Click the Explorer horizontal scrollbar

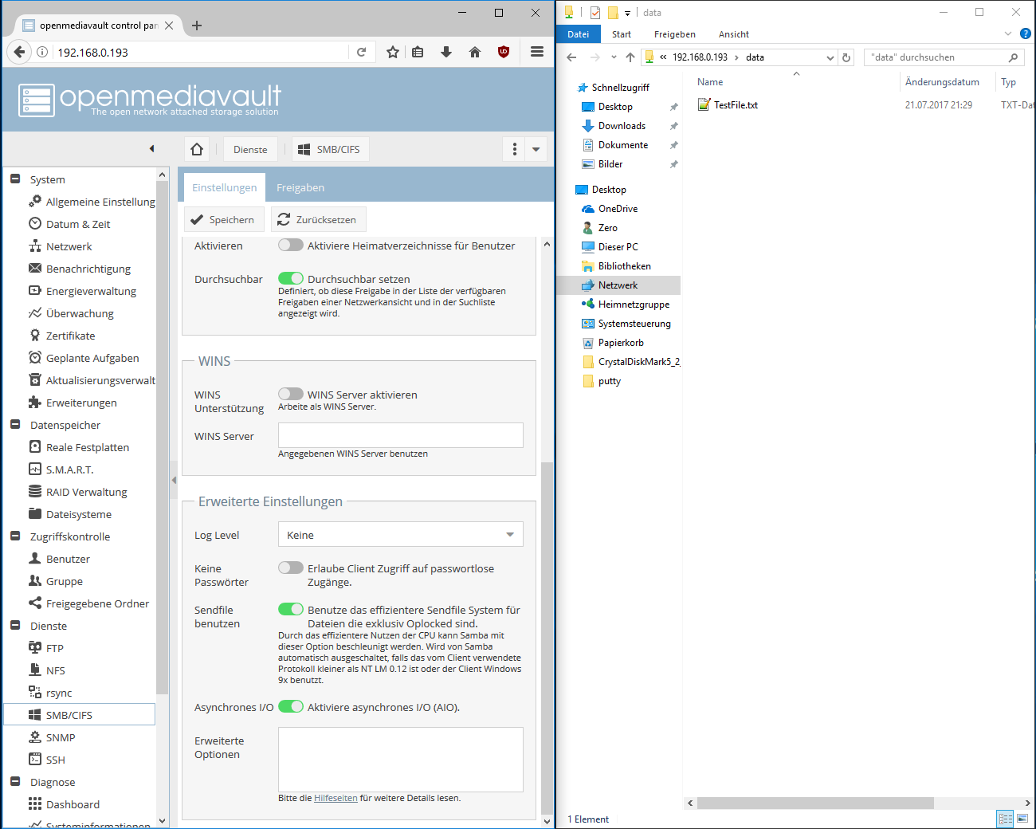click(x=815, y=803)
